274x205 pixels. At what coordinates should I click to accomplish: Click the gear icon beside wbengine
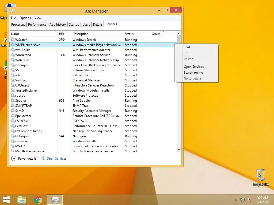pos(13,65)
